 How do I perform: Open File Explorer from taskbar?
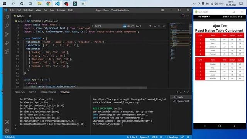(x=39, y=3)
